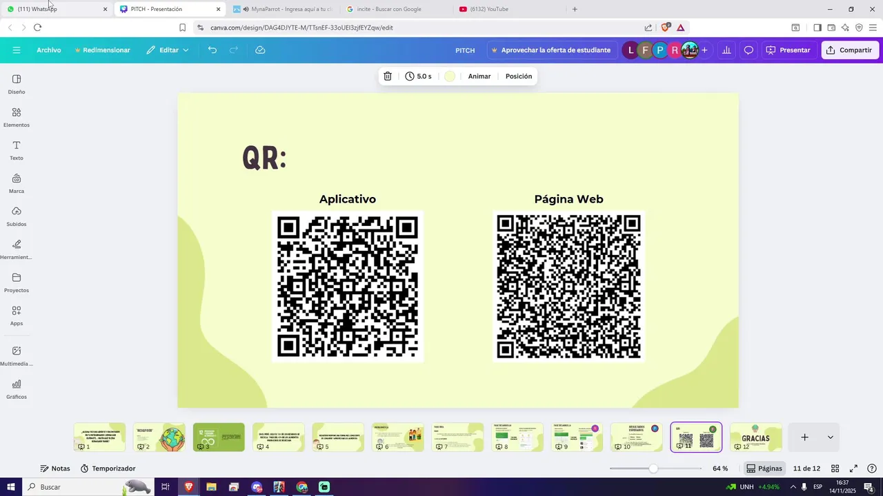Switch to the WhatsApp browser tab

pos(57,9)
